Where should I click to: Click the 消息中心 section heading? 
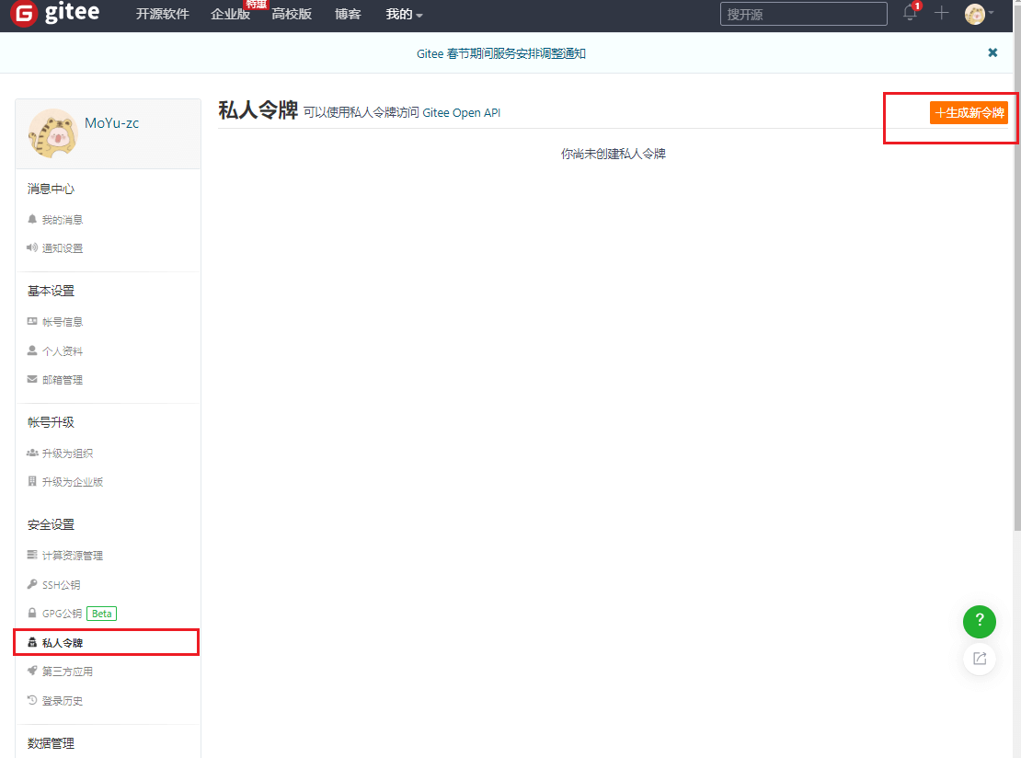point(51,189)
